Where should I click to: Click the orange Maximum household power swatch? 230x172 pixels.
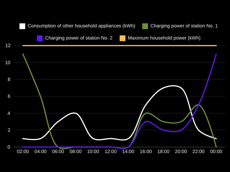[x=123, y=38]
